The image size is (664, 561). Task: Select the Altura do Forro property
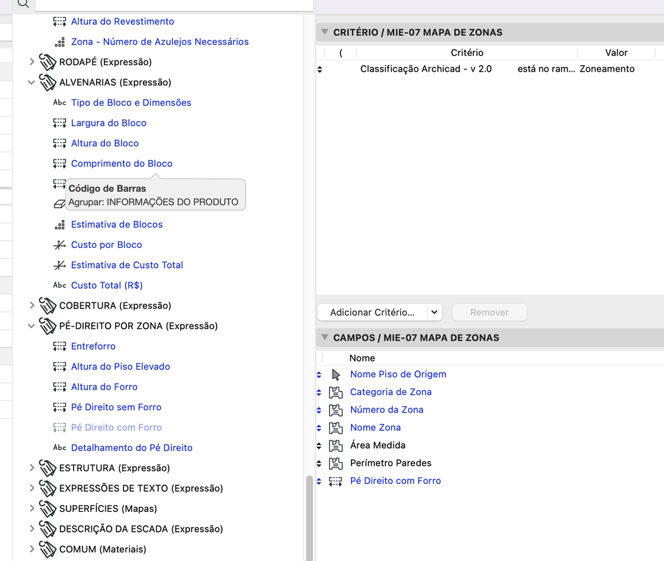point(104,387)
